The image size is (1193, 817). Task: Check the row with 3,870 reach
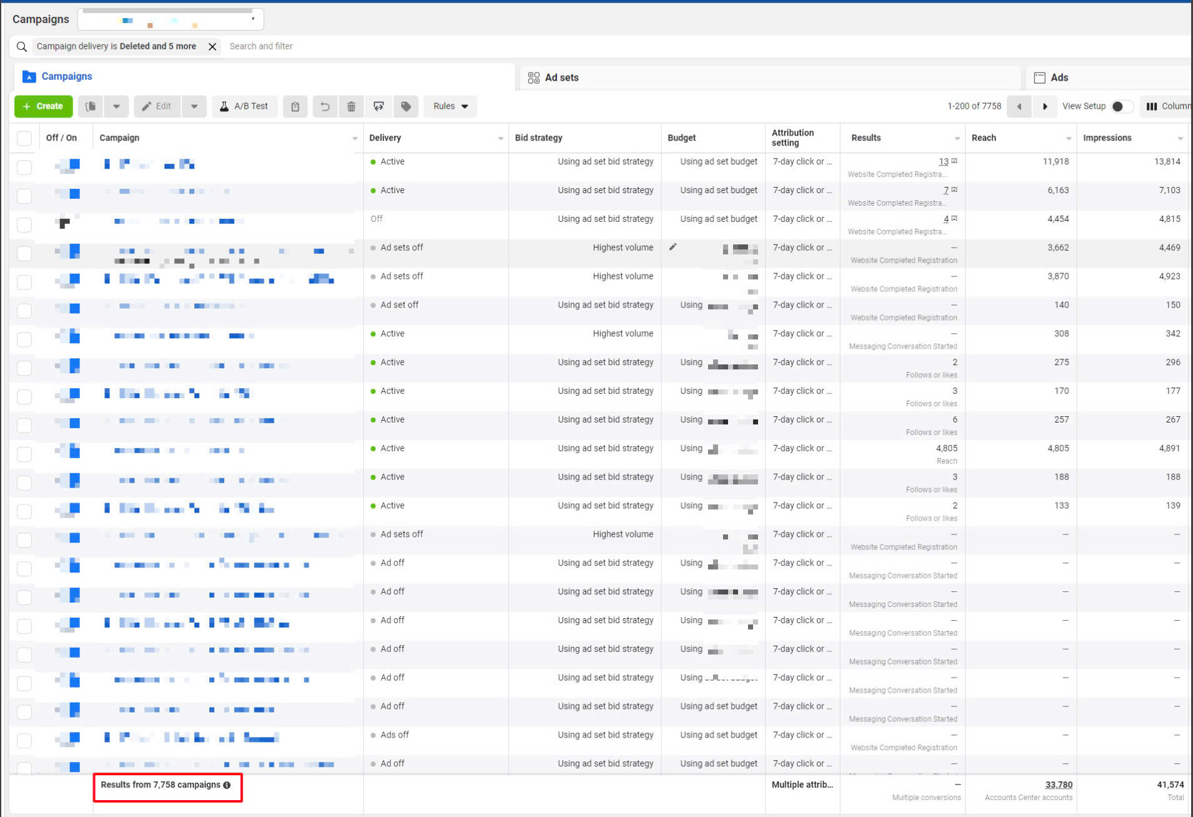(24, 282)
